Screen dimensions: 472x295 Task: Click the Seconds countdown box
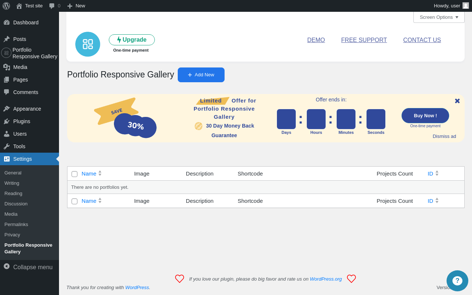coord(376,119)
